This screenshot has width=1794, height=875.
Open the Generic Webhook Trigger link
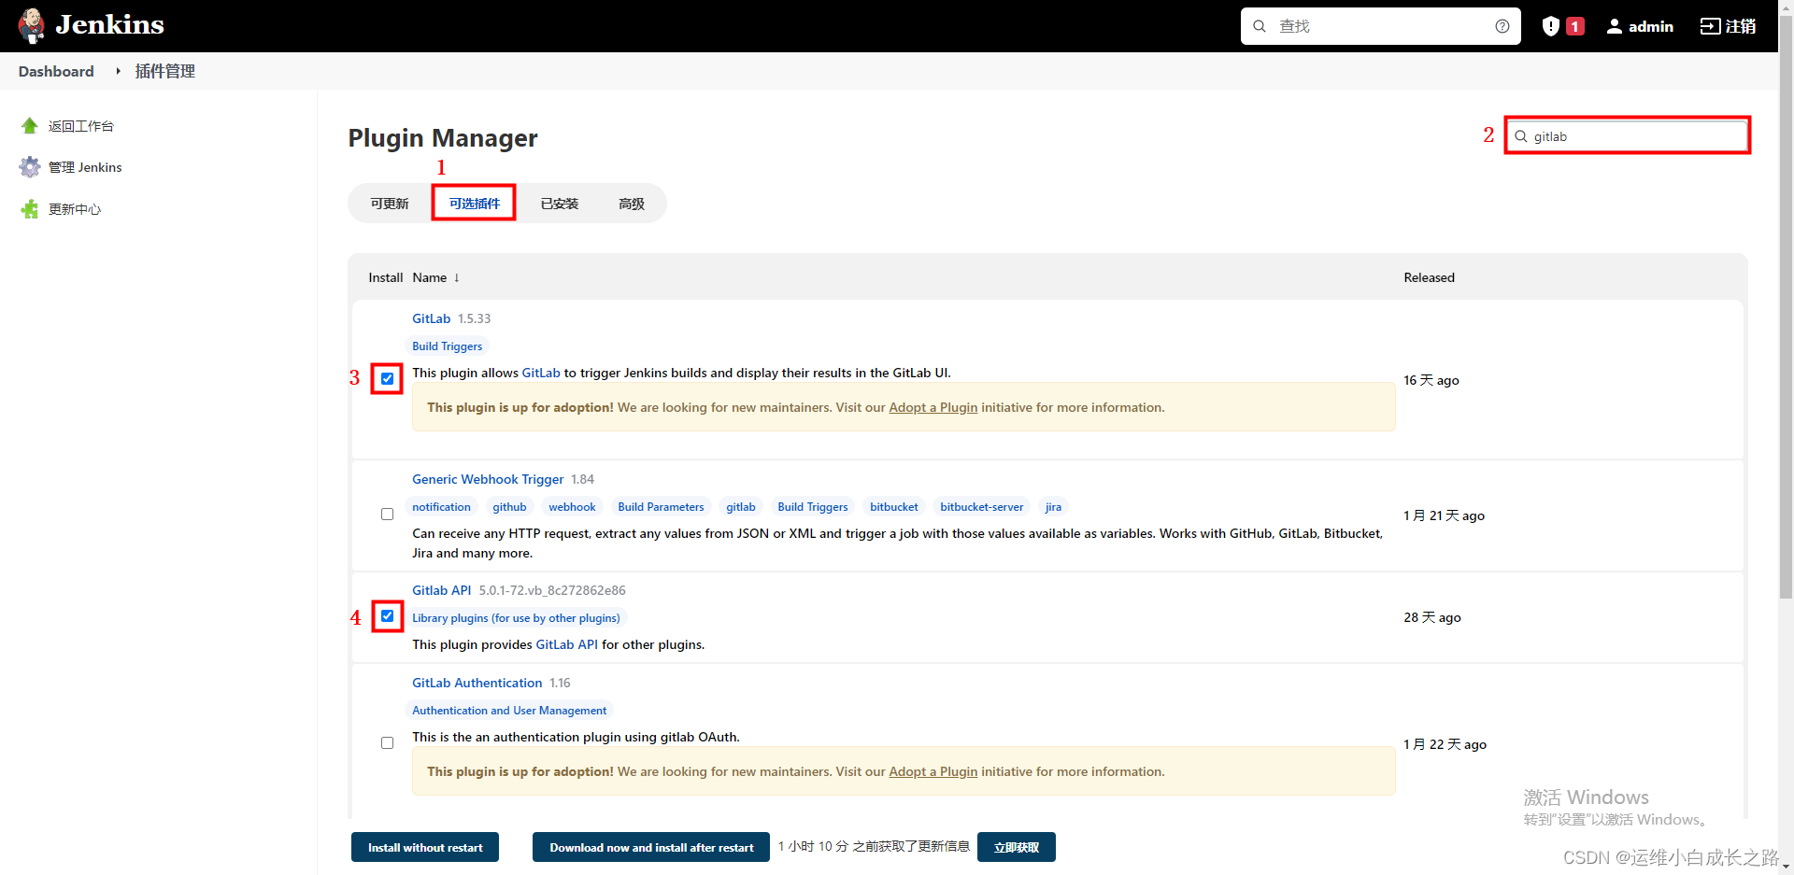click(488, 479)
